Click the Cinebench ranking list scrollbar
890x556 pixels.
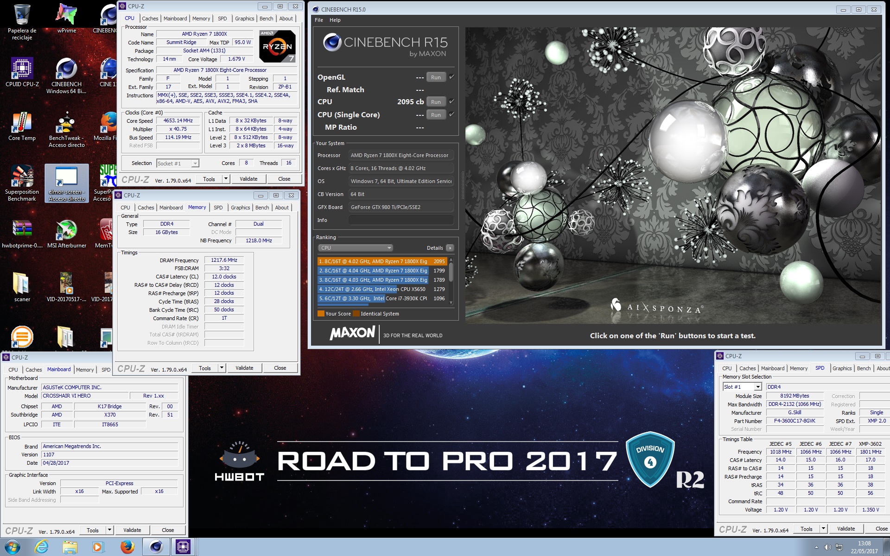(x=451, y=281)
